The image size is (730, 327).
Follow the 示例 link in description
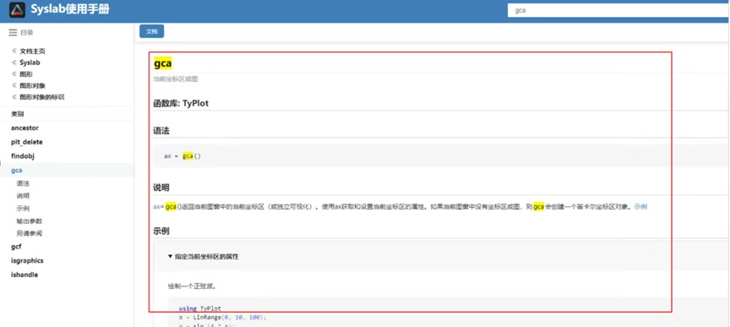pos(640,206)
